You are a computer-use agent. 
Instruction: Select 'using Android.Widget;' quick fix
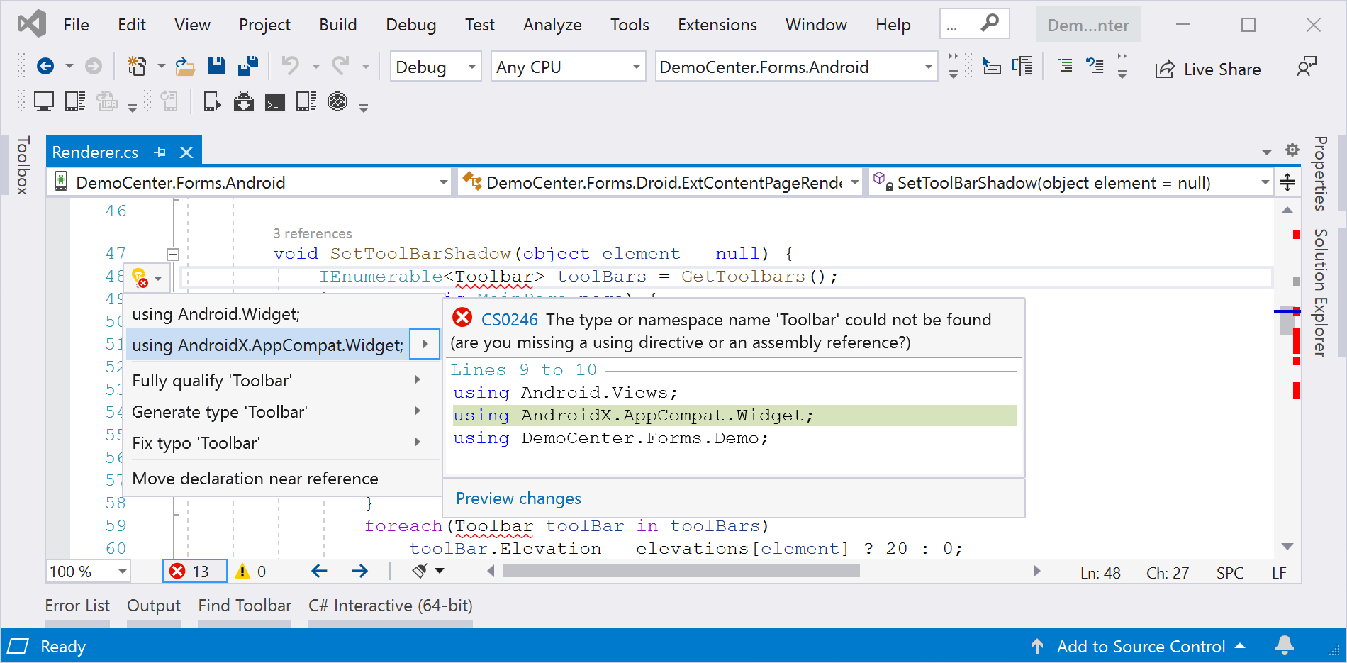click(216, 314)
